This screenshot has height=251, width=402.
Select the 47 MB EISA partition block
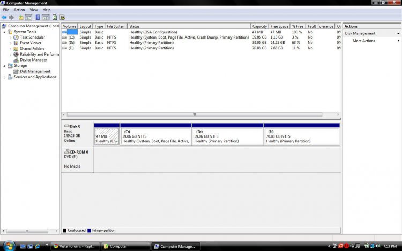[107, 134]
